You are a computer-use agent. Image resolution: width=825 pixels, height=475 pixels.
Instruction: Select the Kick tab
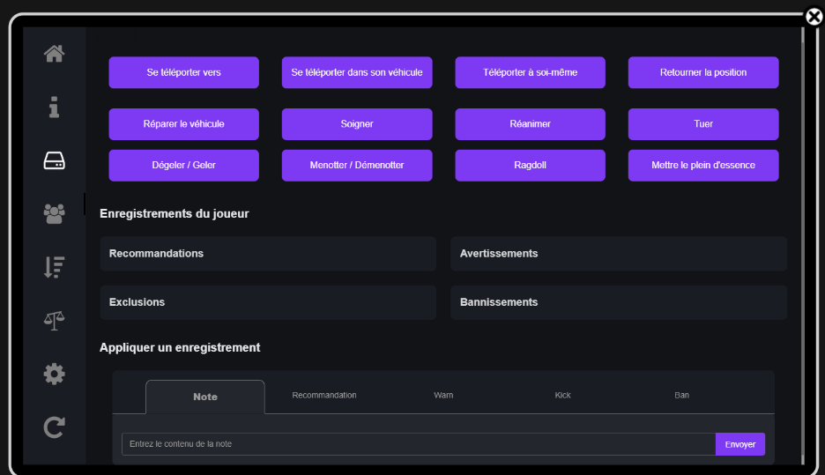pyautogui.click(x=563, y=396)
